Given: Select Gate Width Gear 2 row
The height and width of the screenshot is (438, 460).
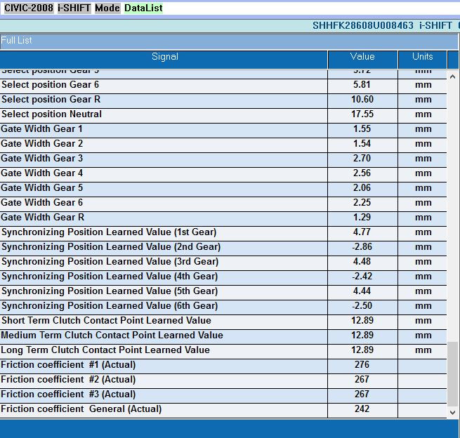Looking at the screenshot, I should click(223, 145).
